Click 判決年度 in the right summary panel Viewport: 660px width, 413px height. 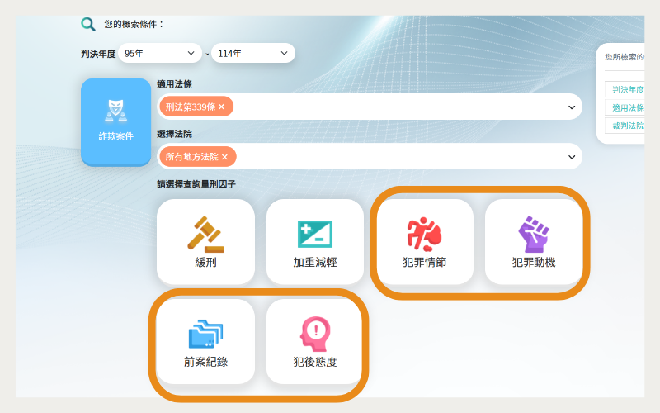627,89
